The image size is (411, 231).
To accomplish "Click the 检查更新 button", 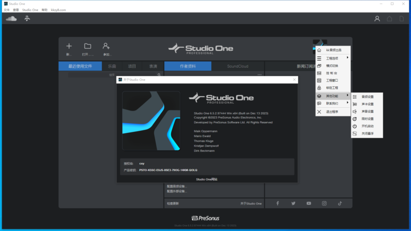I will pyautogui.click(x=173, y=204).
